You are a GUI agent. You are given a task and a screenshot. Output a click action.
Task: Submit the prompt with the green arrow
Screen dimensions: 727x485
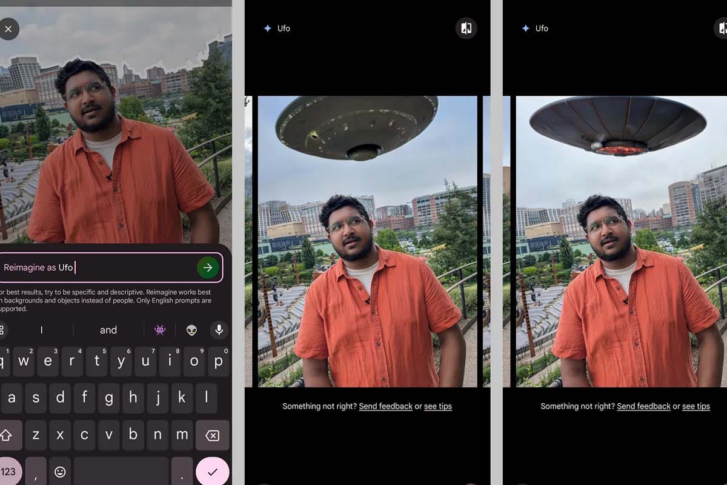[207, 267]
